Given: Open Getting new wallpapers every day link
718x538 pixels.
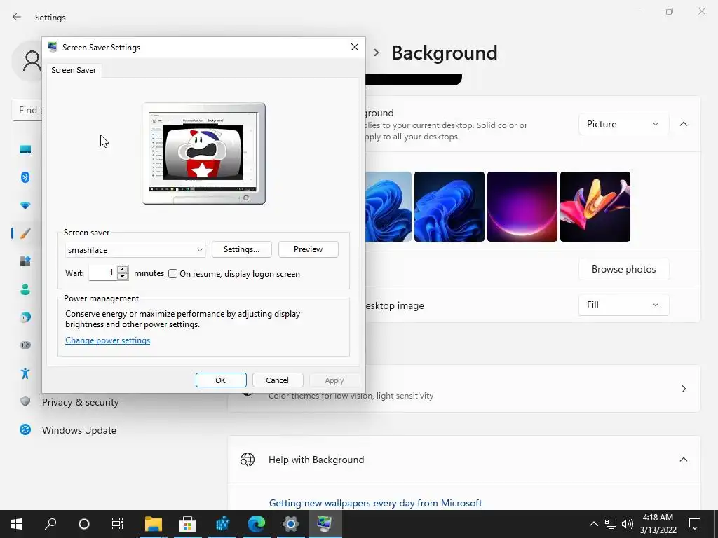Looking at the screenshot, I should coord(376,503).
